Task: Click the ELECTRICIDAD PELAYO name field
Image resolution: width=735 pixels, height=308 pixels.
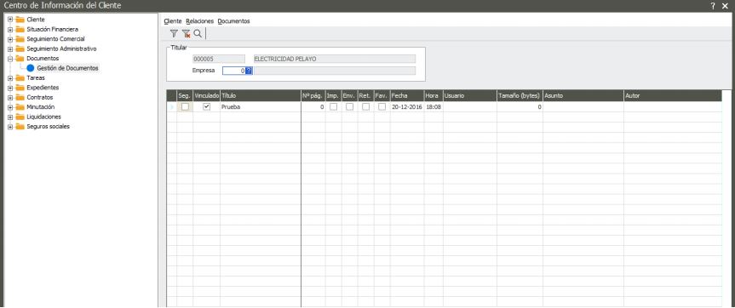Action: [334, 59]
